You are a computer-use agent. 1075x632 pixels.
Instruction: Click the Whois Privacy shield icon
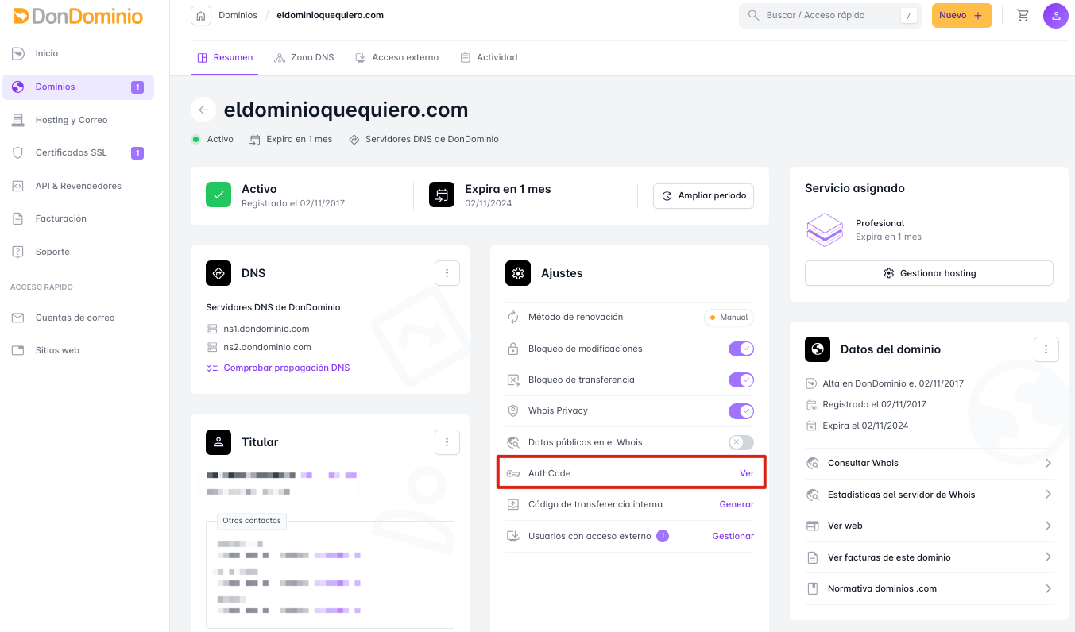[x=513, y=410]
